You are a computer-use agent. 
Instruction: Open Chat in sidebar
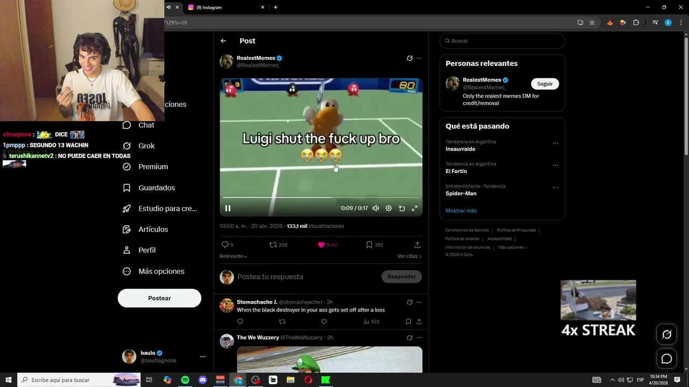pos(138,125)
